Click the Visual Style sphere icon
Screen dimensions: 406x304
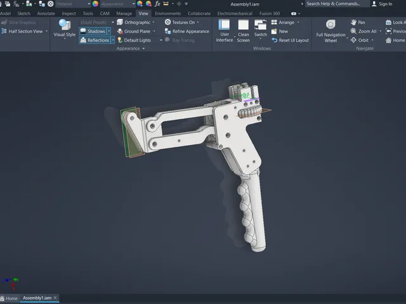[65, 25]
